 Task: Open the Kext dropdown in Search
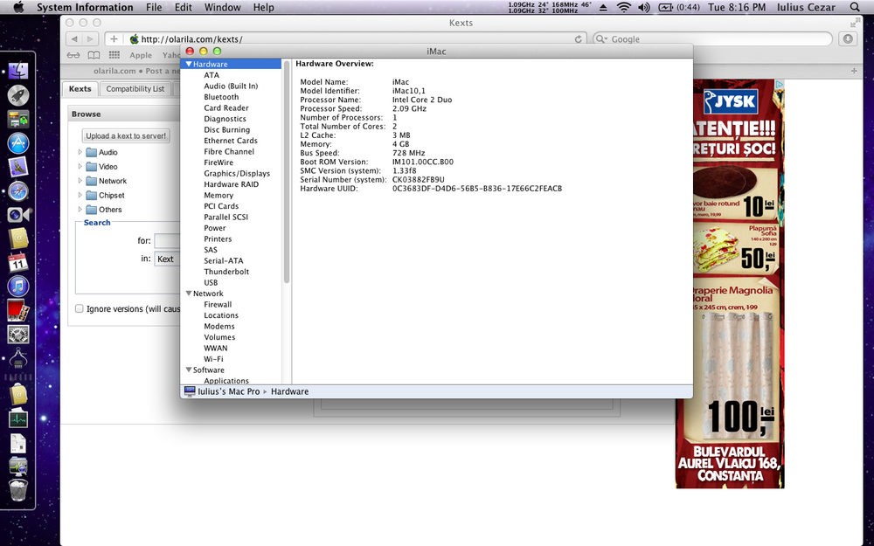166,259
